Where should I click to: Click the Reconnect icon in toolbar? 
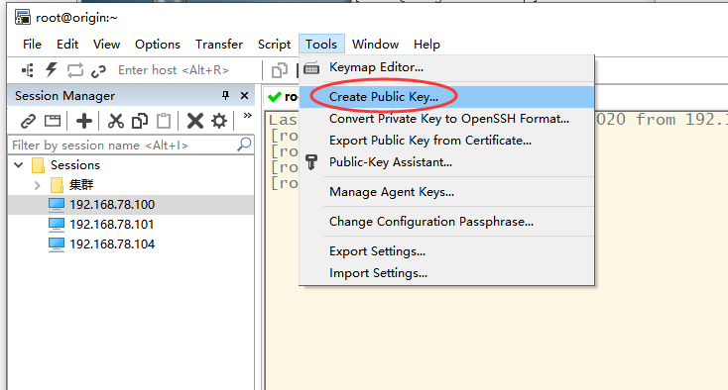[74, 70]
